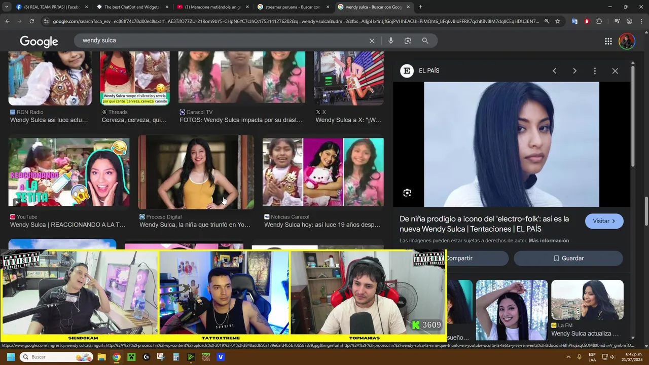Open the EL PAÍS source link
The height and width of the screenshot is (365, 649).
(x=420, y=71)
